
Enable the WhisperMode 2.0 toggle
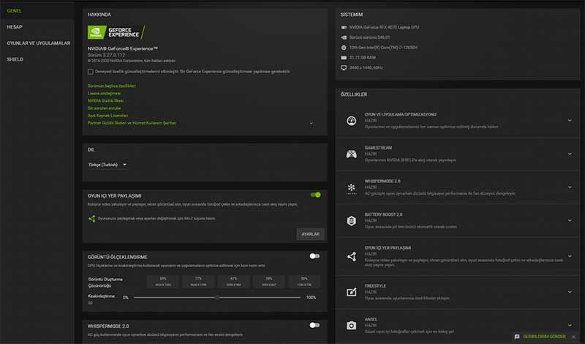tap(314, 325)
